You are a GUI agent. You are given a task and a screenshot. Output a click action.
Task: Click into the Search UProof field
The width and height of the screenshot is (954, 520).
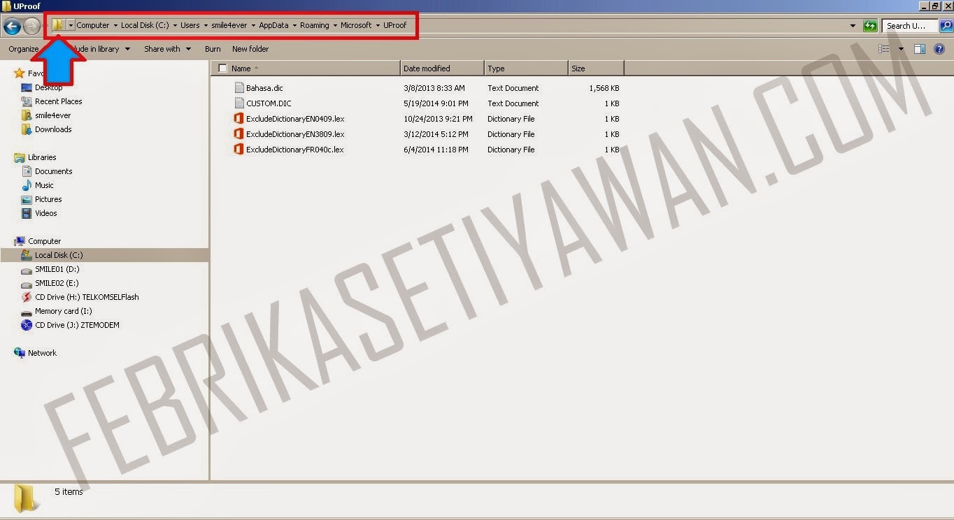click(x=909, y=26)
